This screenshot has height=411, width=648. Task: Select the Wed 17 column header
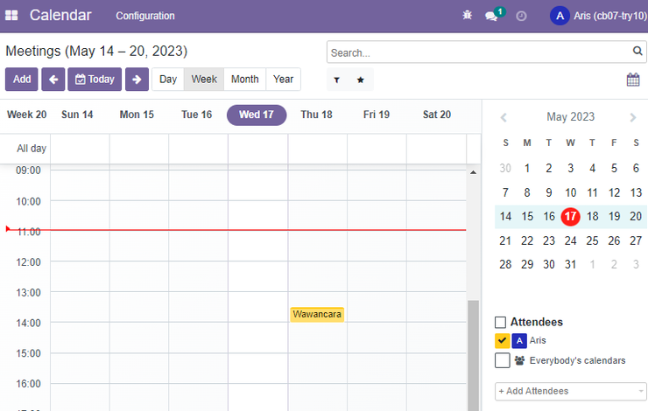point(257,115)
